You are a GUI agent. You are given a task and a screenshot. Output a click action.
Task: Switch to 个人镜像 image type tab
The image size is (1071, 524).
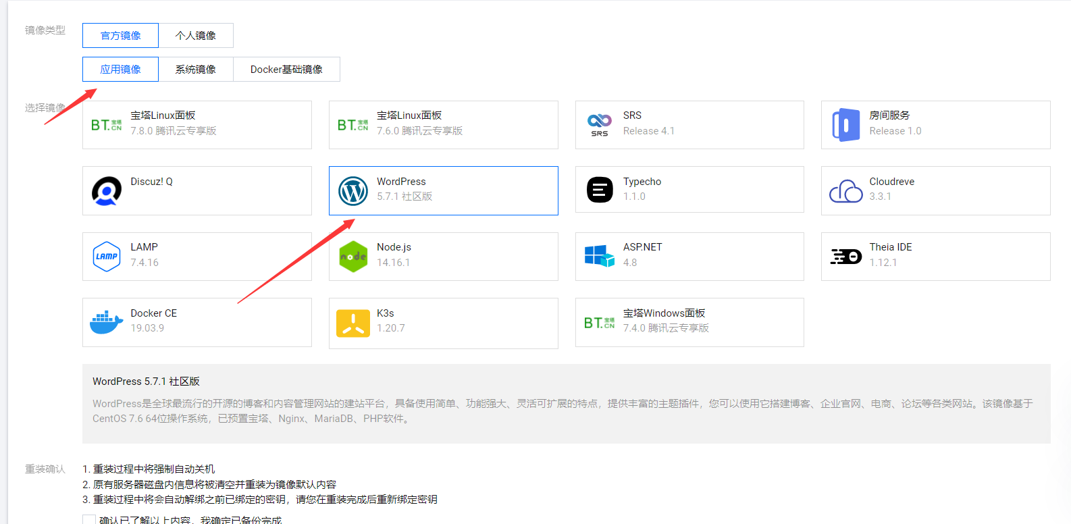(196, 36)
